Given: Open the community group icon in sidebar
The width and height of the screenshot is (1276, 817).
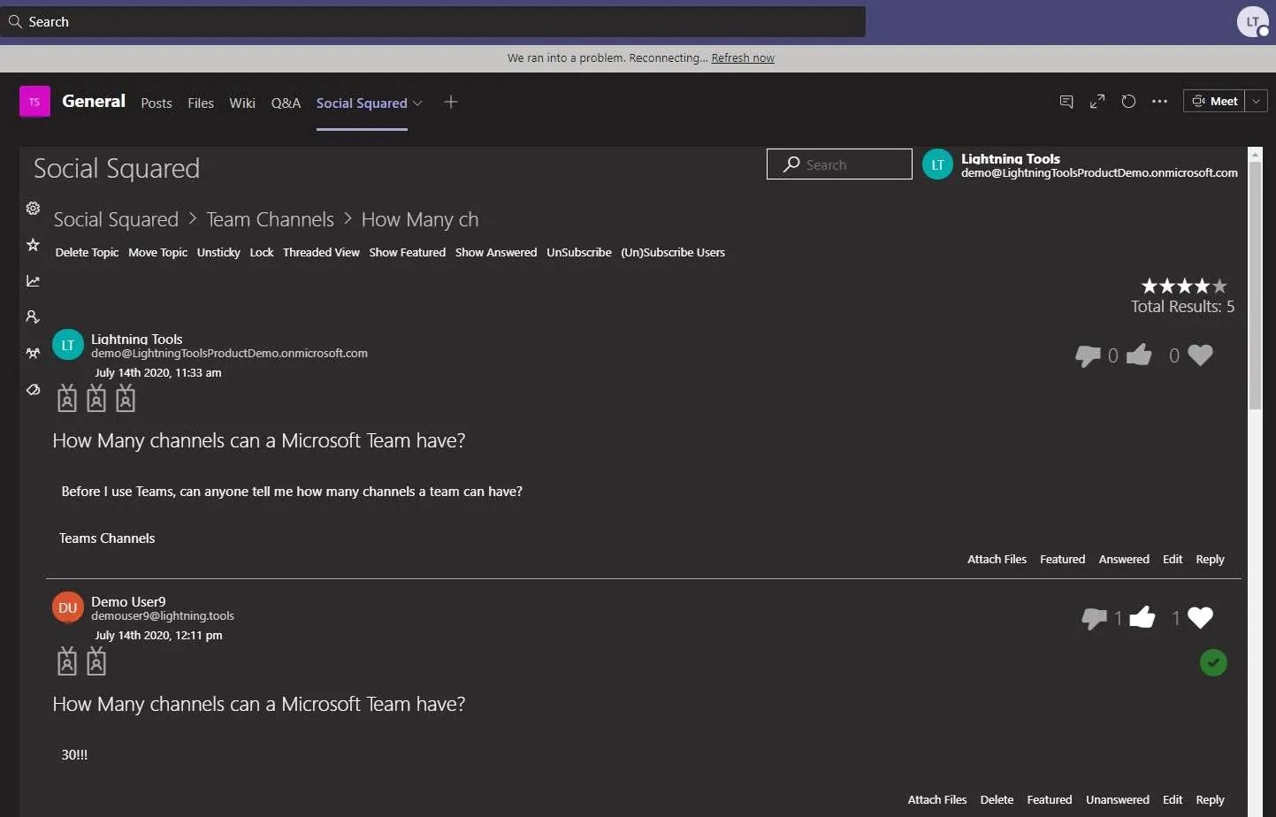Looking at the screenshot, I should coord(33,353).
